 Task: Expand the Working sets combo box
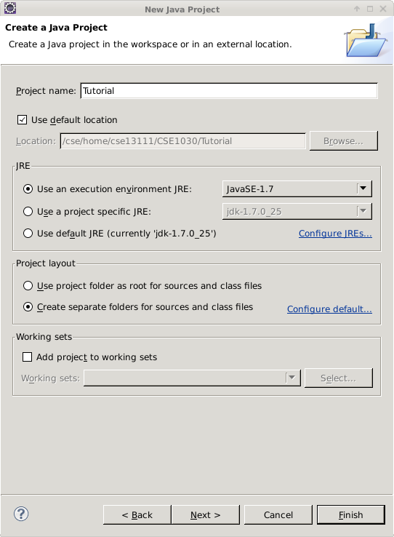[x=192, y=378]
